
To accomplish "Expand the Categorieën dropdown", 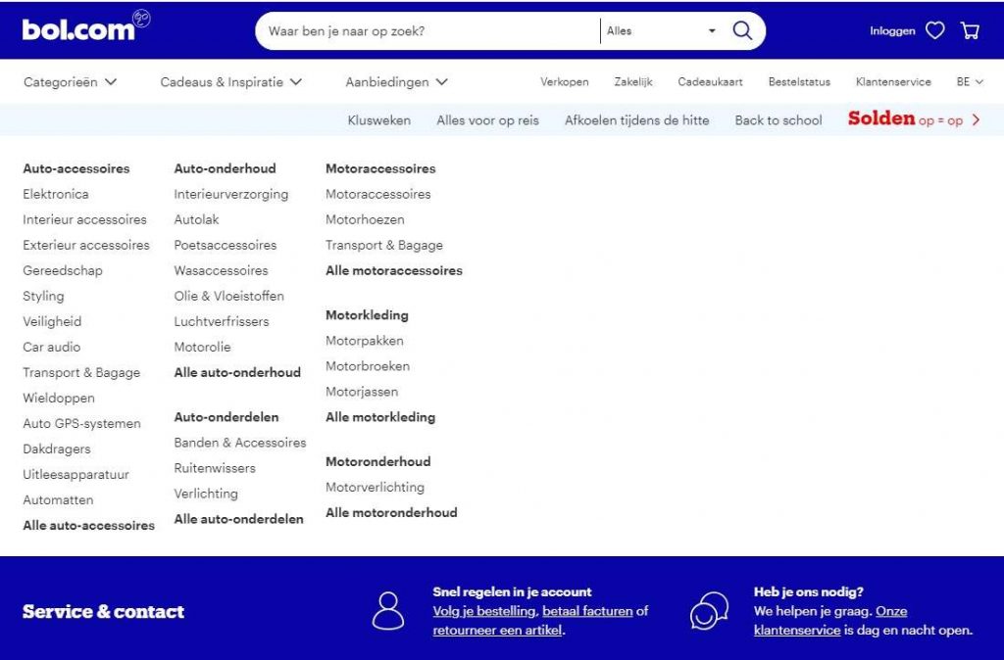I will [70, 82].
